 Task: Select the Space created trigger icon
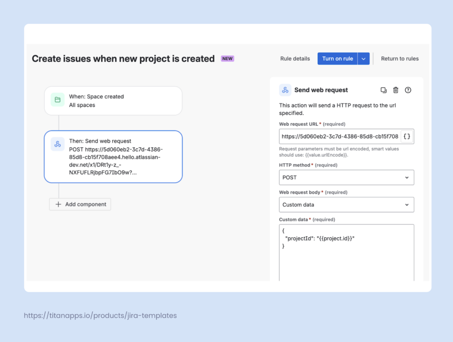pos(58,100)
